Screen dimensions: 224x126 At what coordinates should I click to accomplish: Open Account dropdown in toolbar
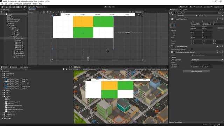pyautogui.click(x=198, y=7)
